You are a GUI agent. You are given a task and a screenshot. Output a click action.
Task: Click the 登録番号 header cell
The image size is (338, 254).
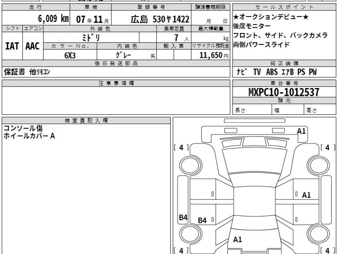click(152, 7)
